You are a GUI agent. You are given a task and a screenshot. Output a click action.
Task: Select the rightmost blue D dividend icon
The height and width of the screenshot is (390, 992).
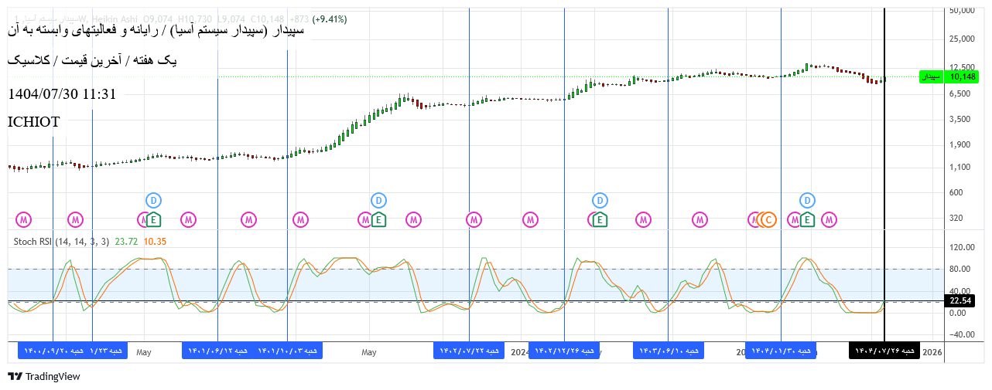[807, 201]
